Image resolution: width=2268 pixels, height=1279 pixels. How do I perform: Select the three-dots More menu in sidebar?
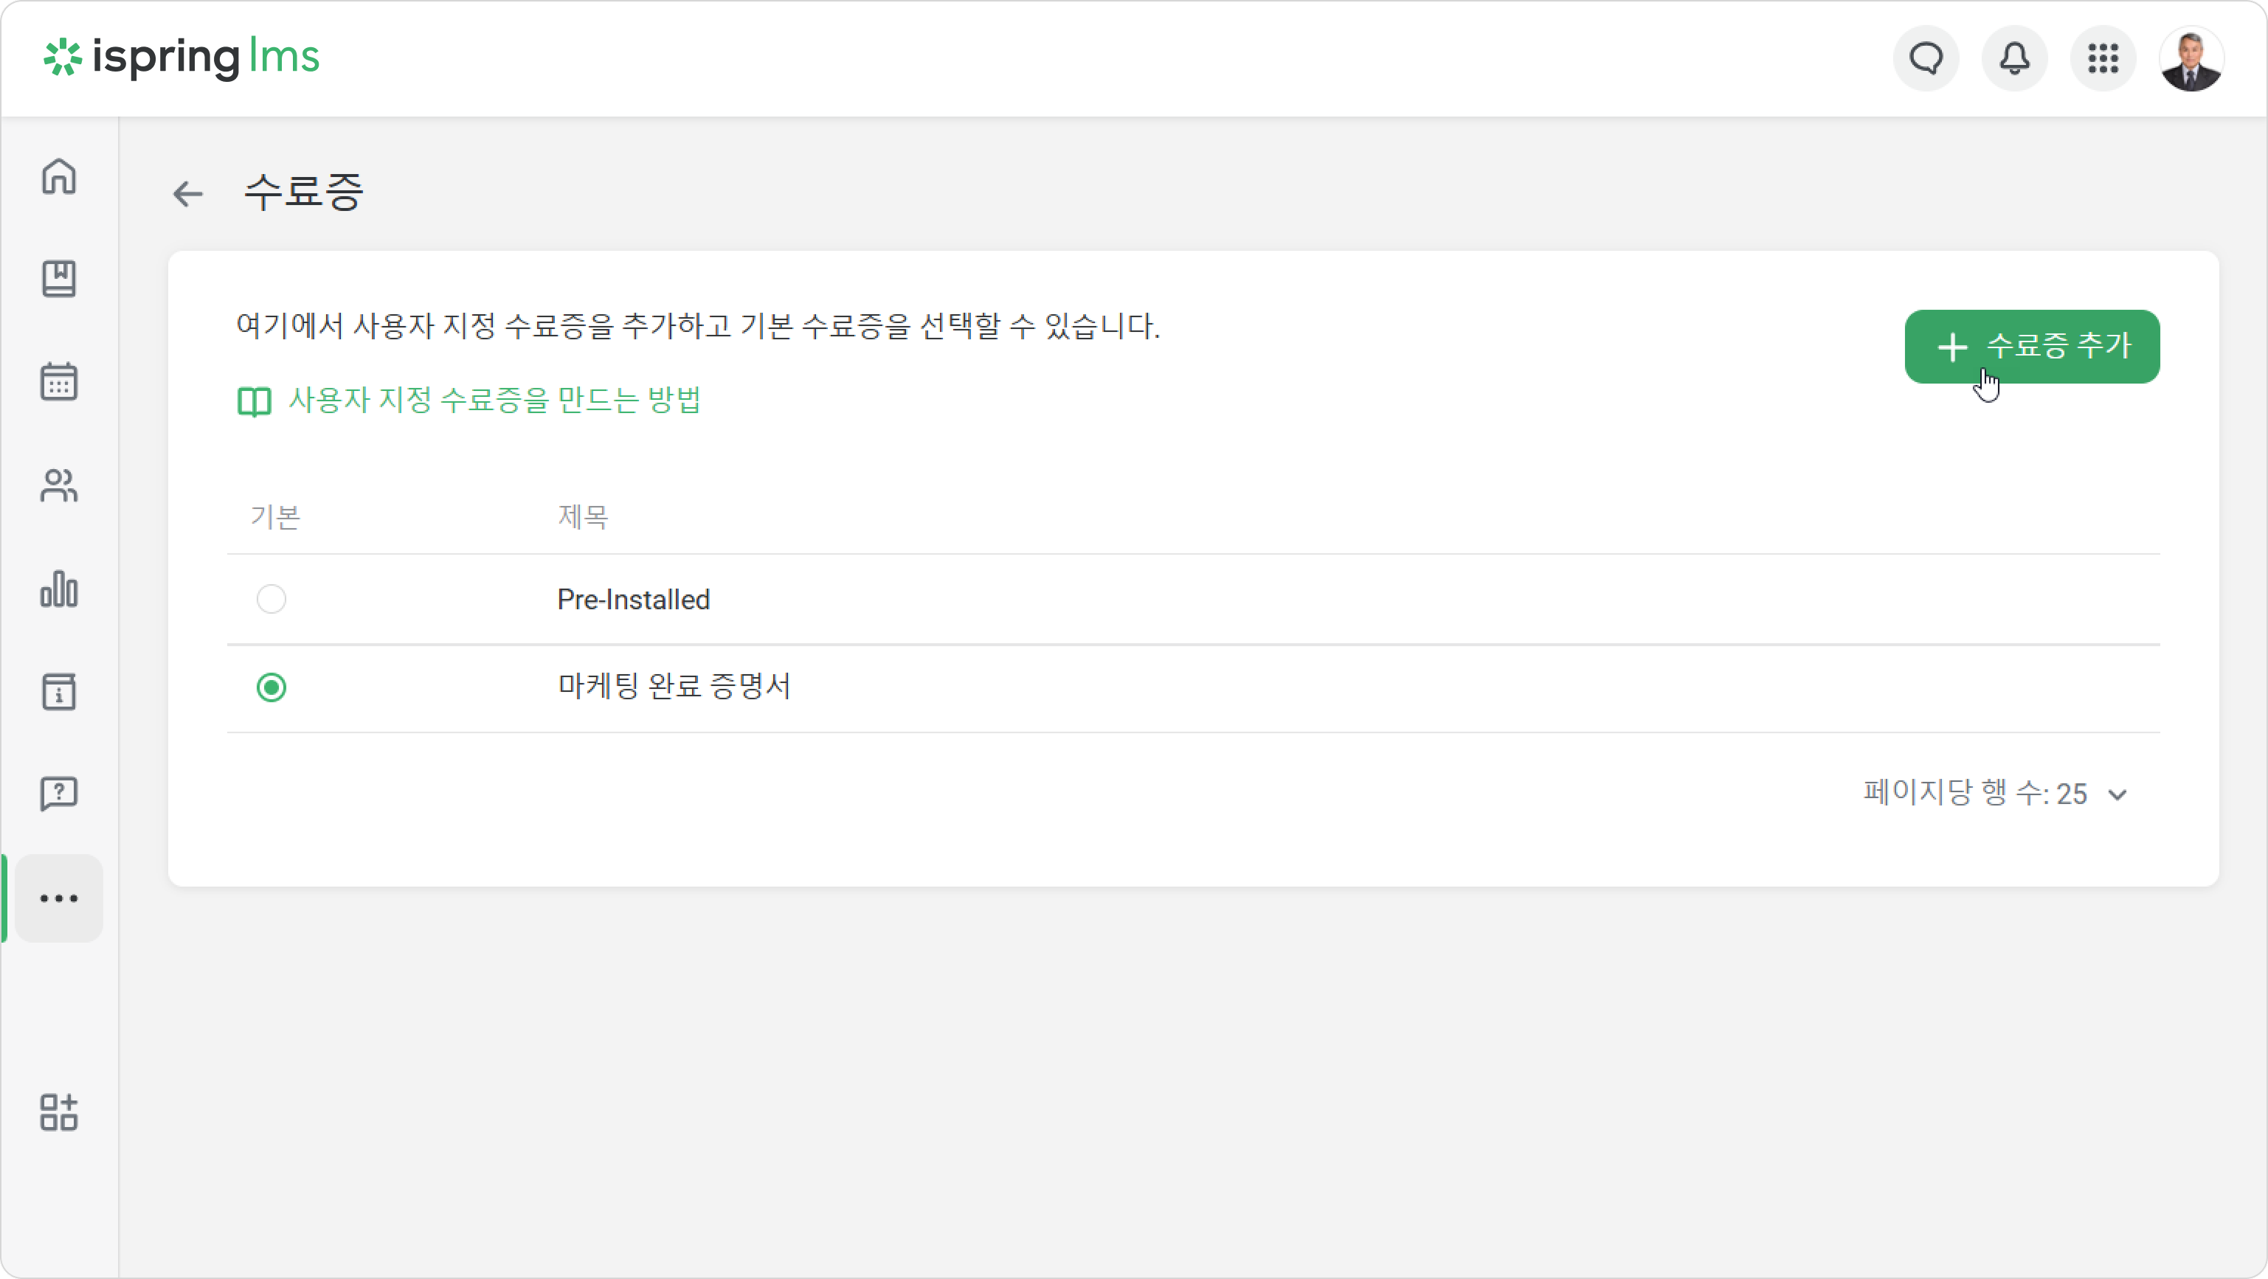59,898
